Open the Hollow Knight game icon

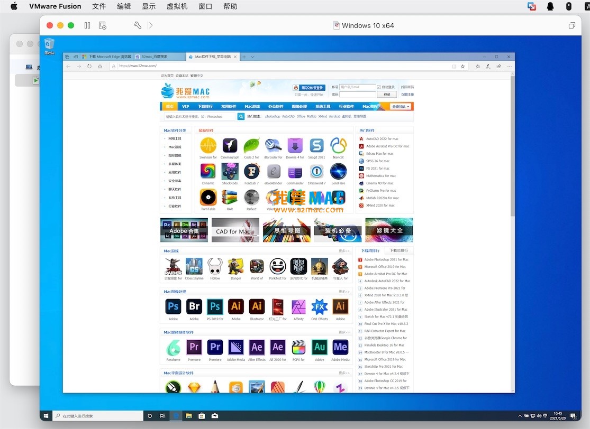click(x=215, y=266)
